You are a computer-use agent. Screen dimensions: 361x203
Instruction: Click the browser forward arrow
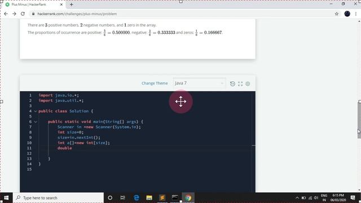(14, 14)
